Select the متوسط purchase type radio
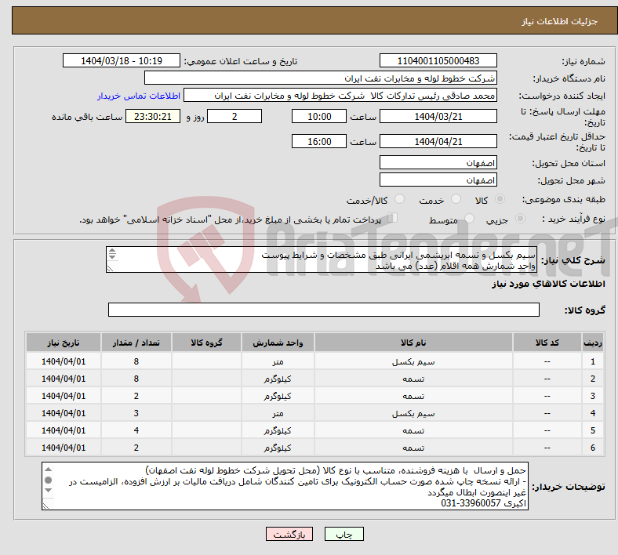This screenshot has height=555, width=618. coord(469,218)
